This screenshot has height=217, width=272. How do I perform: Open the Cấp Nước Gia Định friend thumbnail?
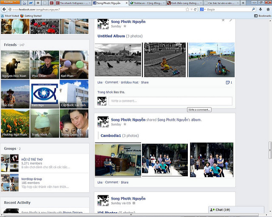(74, 94)
